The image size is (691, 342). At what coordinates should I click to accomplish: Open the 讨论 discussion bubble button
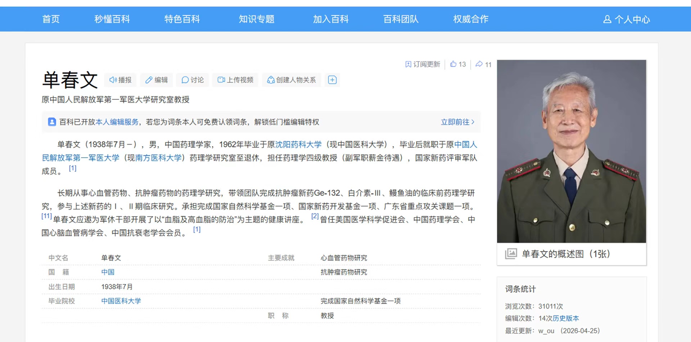click(193, 80)
